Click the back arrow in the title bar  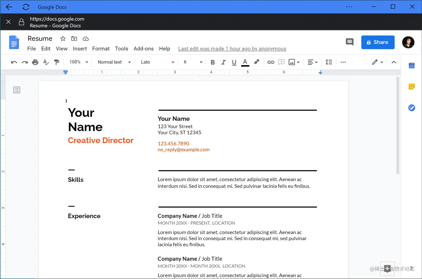click(x=9, y=7)
